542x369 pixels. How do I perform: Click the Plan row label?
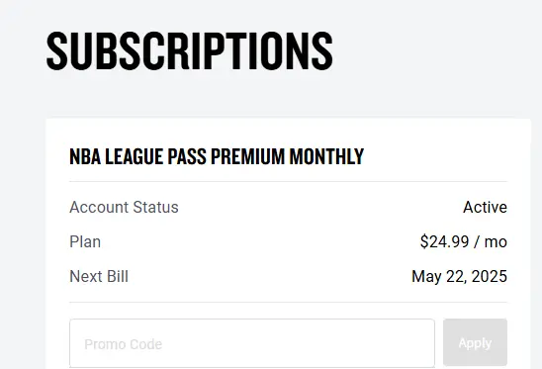[x=85, y=241]
